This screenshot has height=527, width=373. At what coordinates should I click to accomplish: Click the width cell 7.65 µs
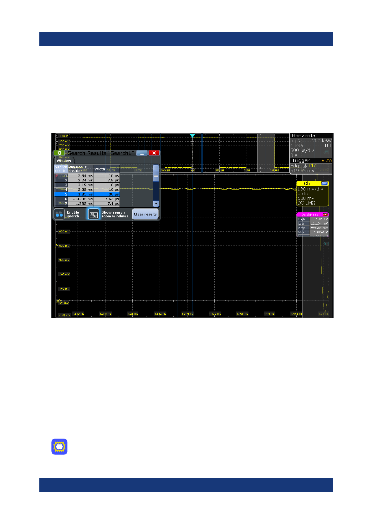[x=107, y=199]
